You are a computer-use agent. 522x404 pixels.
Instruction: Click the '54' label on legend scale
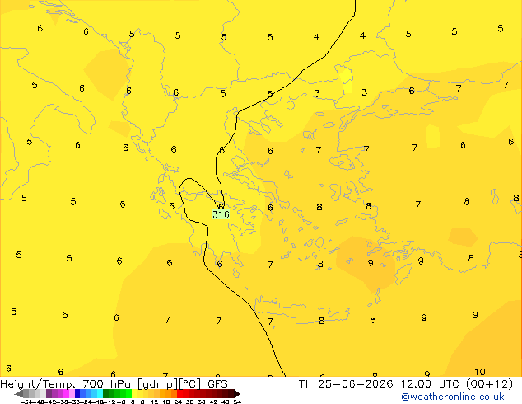tap(237, 402)
